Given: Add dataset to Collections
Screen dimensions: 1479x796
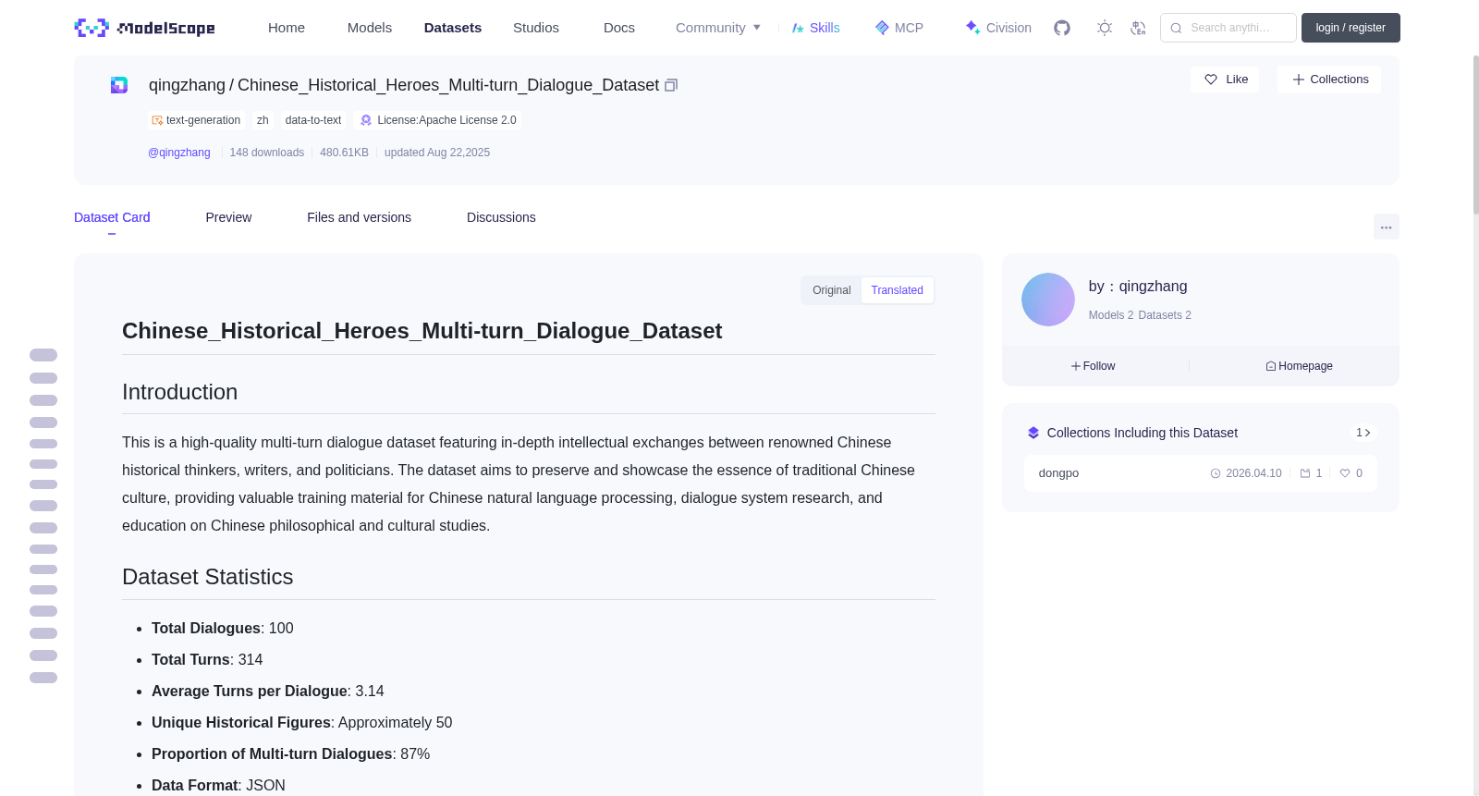Looking at the screenshot, I should click(x=1329, y=80).
